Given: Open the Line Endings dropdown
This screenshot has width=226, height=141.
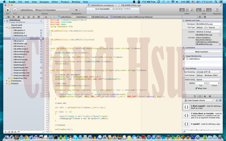Looking at the screenshot, I should (x=208, y=76).
